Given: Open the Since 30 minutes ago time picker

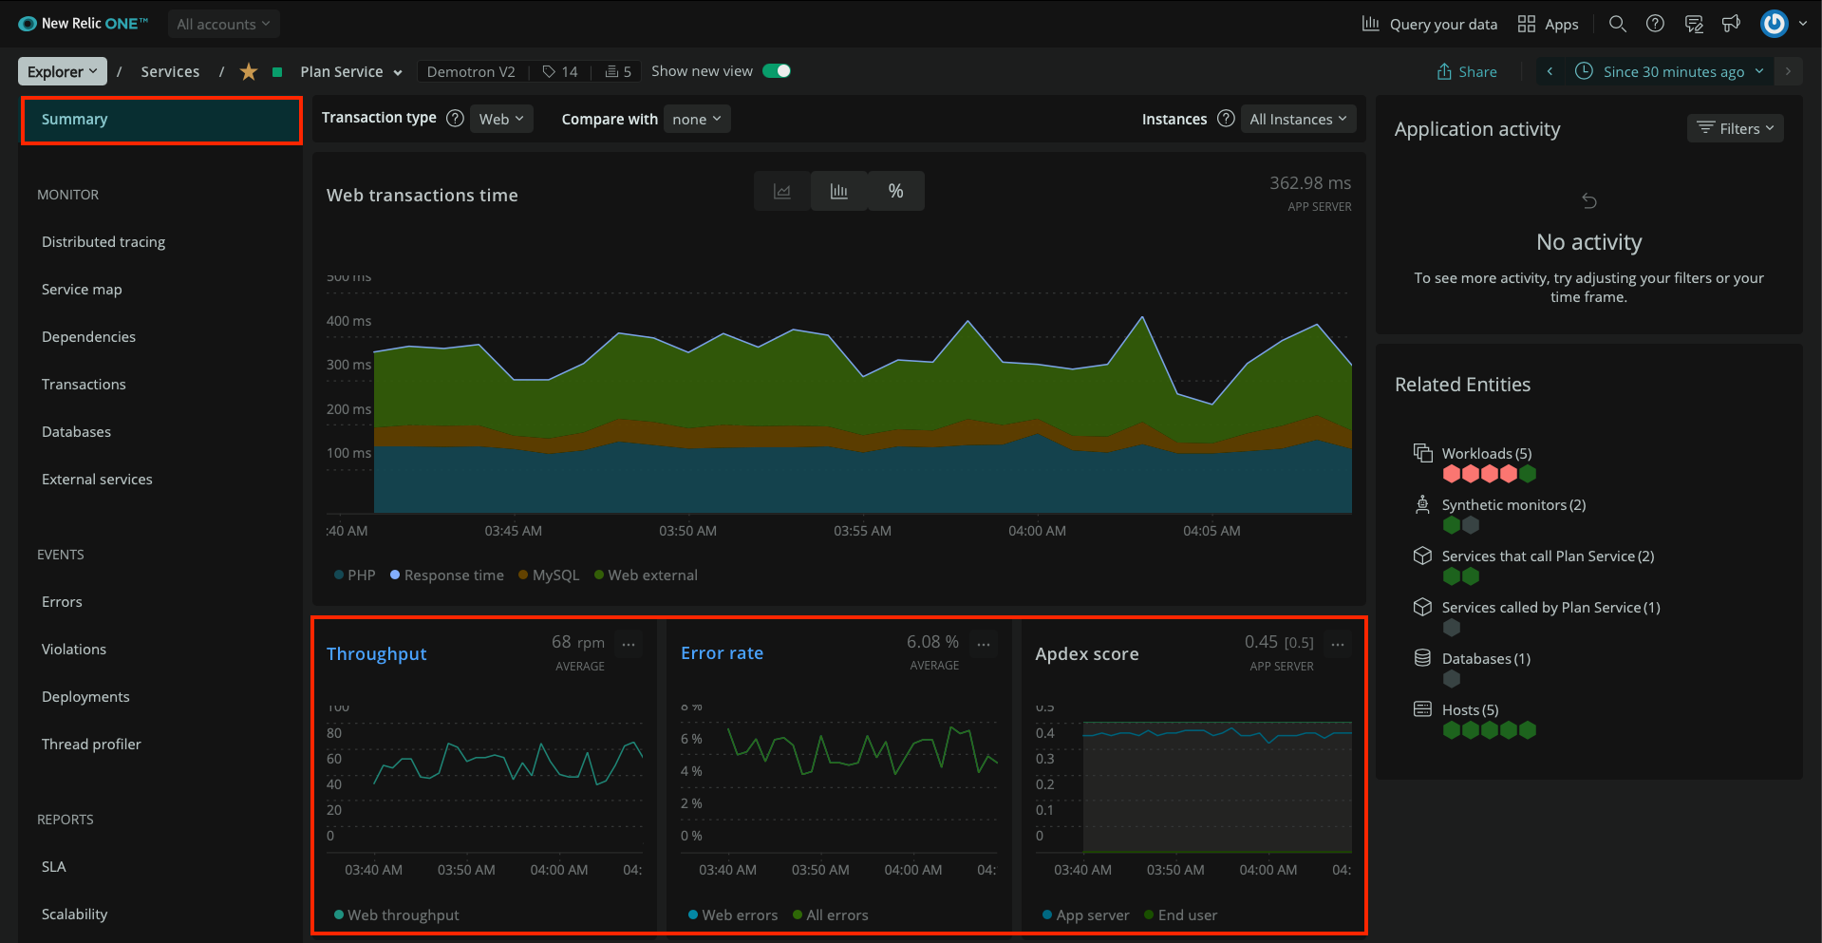Looking at the screenshot, I should pos(1669,71).
